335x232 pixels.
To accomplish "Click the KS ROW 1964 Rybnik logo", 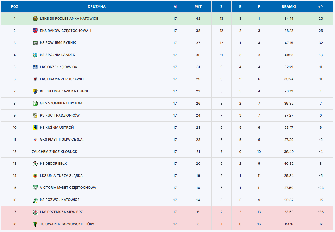I will click(x=35, y=43).
